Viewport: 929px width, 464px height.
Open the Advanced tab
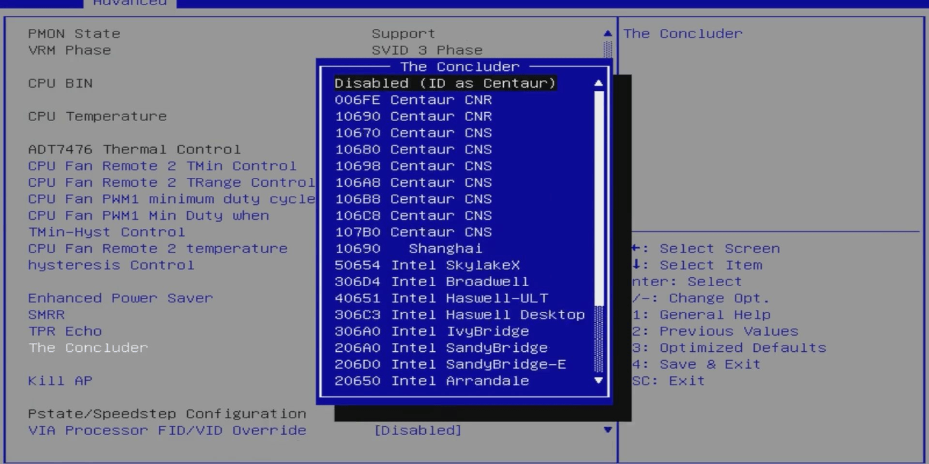tap(130, 3)
